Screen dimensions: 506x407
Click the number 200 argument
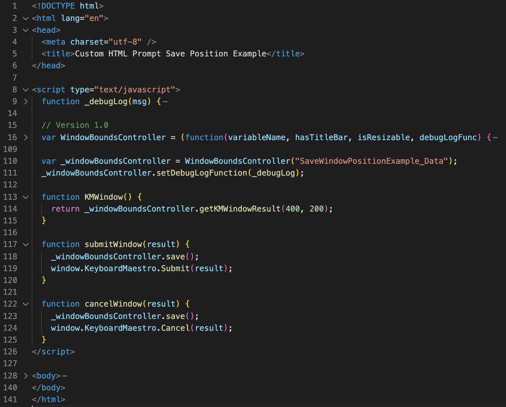click(317, 209)
